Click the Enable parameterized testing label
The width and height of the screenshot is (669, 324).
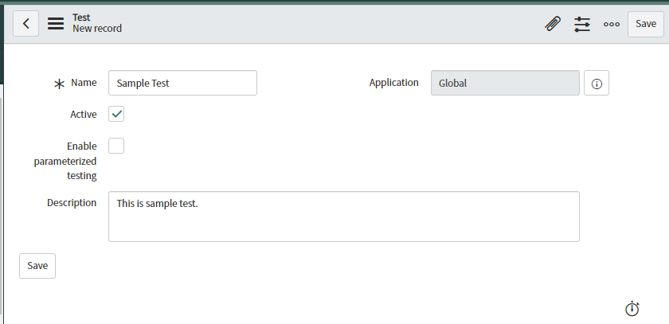65,161
